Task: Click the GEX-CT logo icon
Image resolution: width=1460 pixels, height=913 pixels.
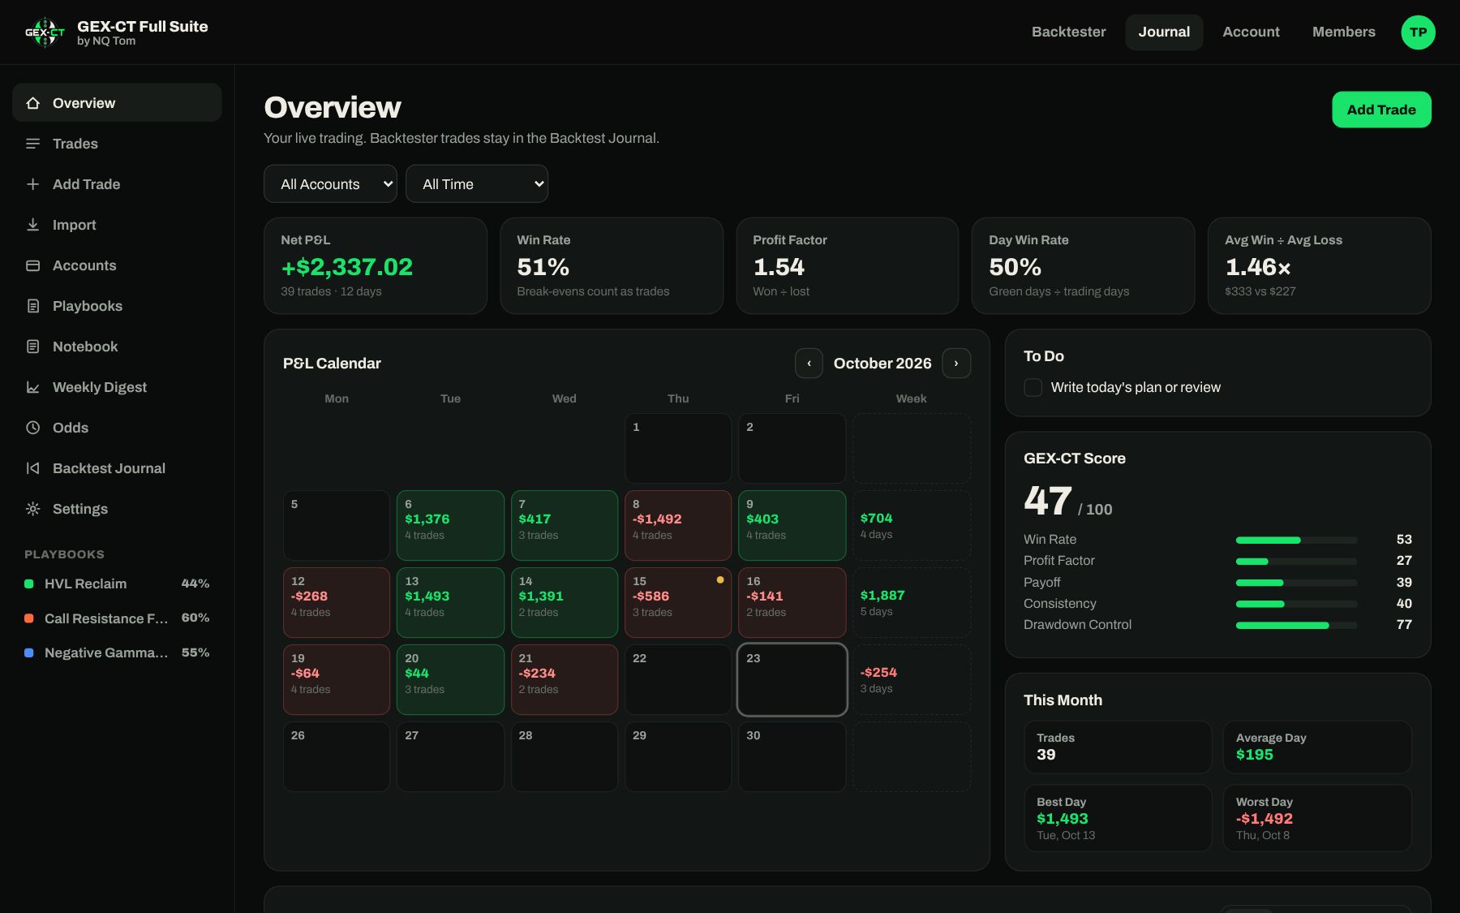Action: coord(45,32)
